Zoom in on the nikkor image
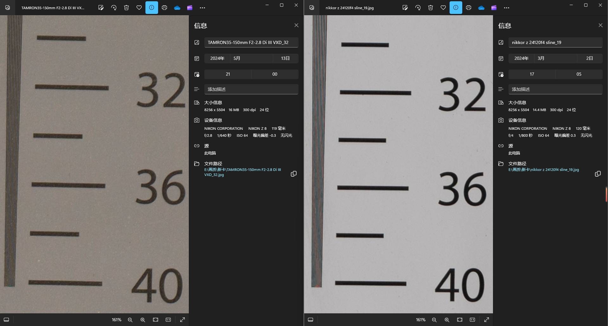 pos(447,320)
